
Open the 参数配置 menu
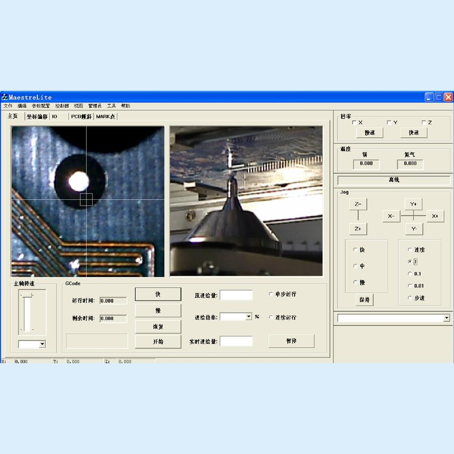tap(41, 106)
